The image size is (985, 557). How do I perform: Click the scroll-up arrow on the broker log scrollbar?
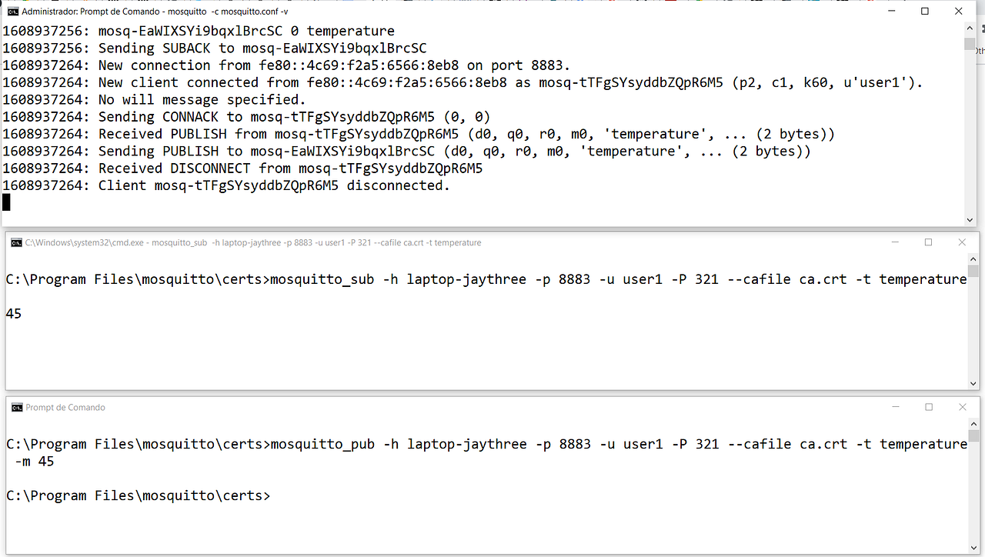pos(970,27)
